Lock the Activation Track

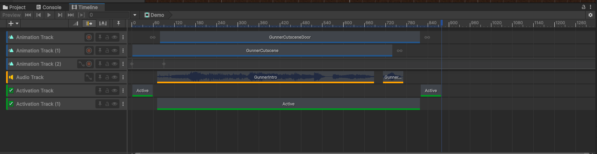(x=107, y=91)
